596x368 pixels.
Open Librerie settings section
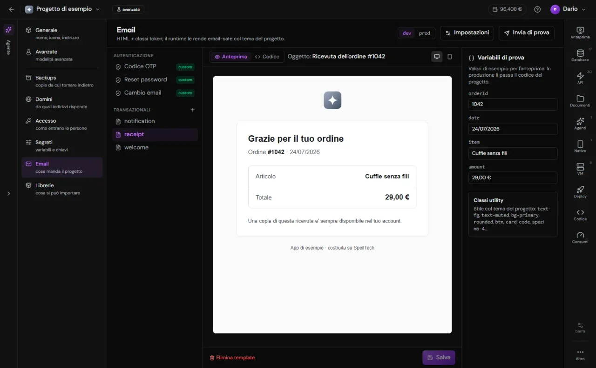(x=62, y=189)
